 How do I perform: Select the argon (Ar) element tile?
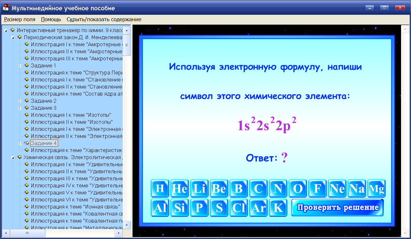pyautogui.click(x=258, y=208)
